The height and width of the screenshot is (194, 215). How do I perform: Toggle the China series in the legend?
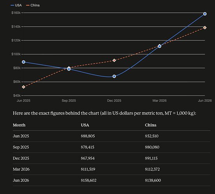(x=33, y=5)
